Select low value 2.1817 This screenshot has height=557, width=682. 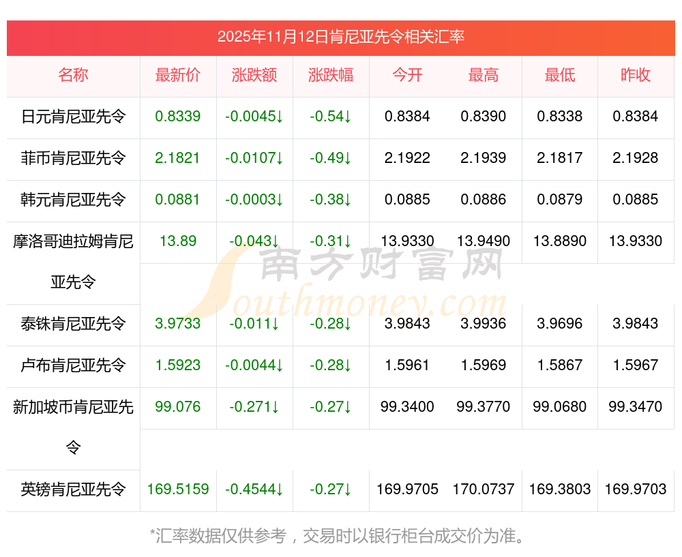point(560,158)
